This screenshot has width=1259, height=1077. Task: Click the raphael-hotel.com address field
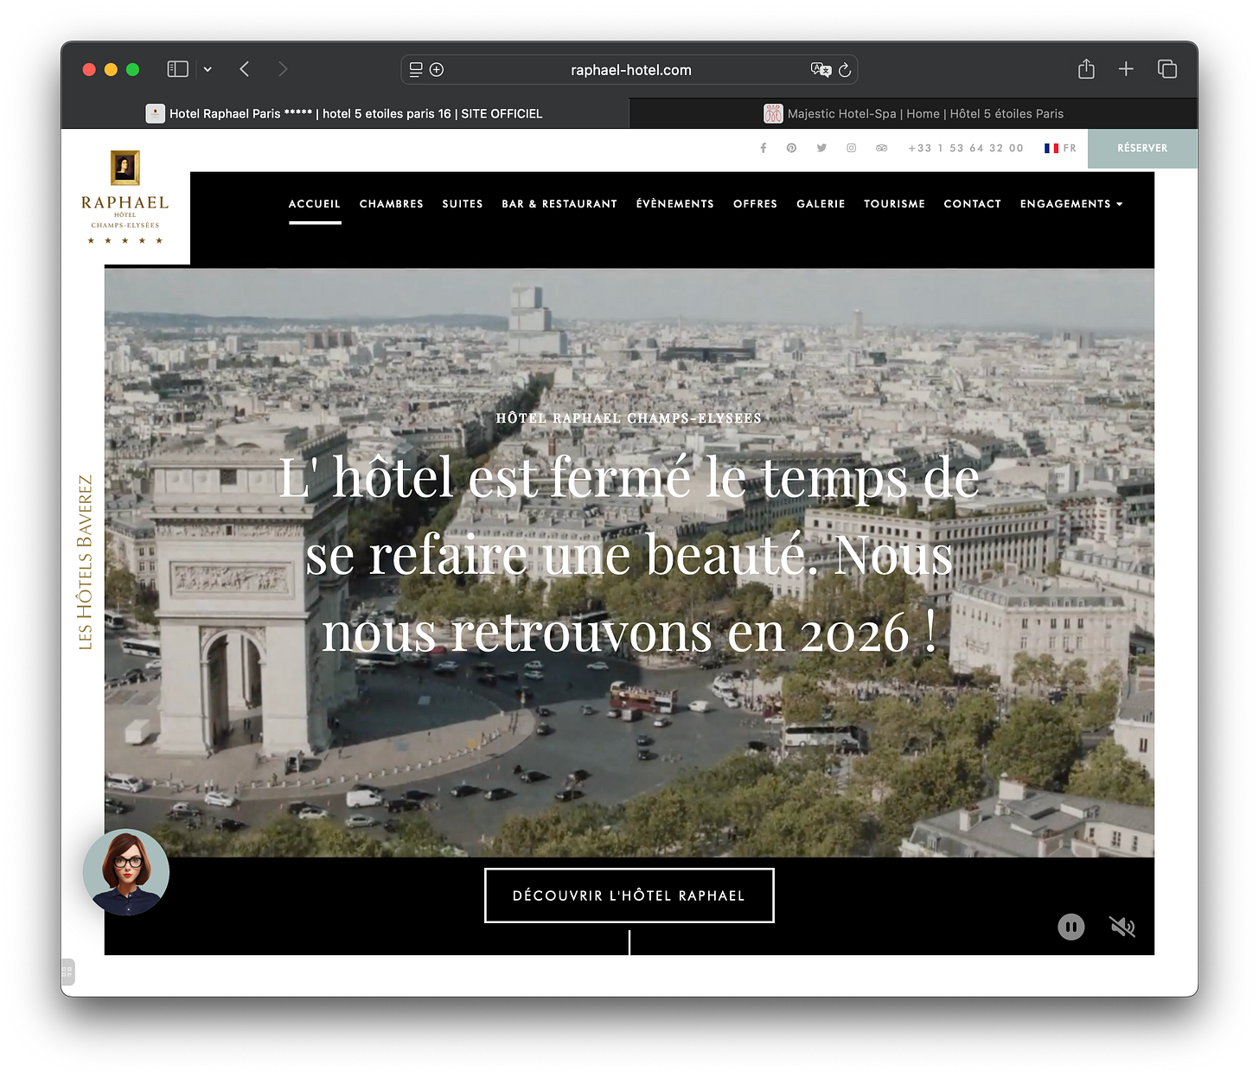tap(630, 70)
